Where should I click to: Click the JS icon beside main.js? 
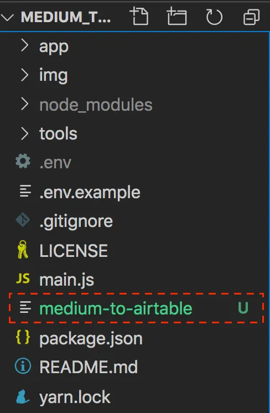[x=23, y=278]
